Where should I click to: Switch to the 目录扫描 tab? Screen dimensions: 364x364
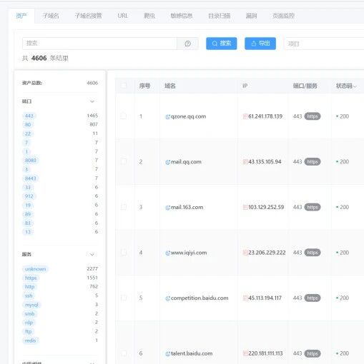click(x=220, y=16)
